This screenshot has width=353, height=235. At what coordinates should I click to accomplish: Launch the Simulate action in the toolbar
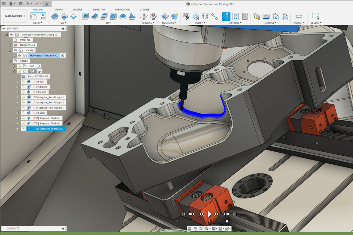[226, 16]
